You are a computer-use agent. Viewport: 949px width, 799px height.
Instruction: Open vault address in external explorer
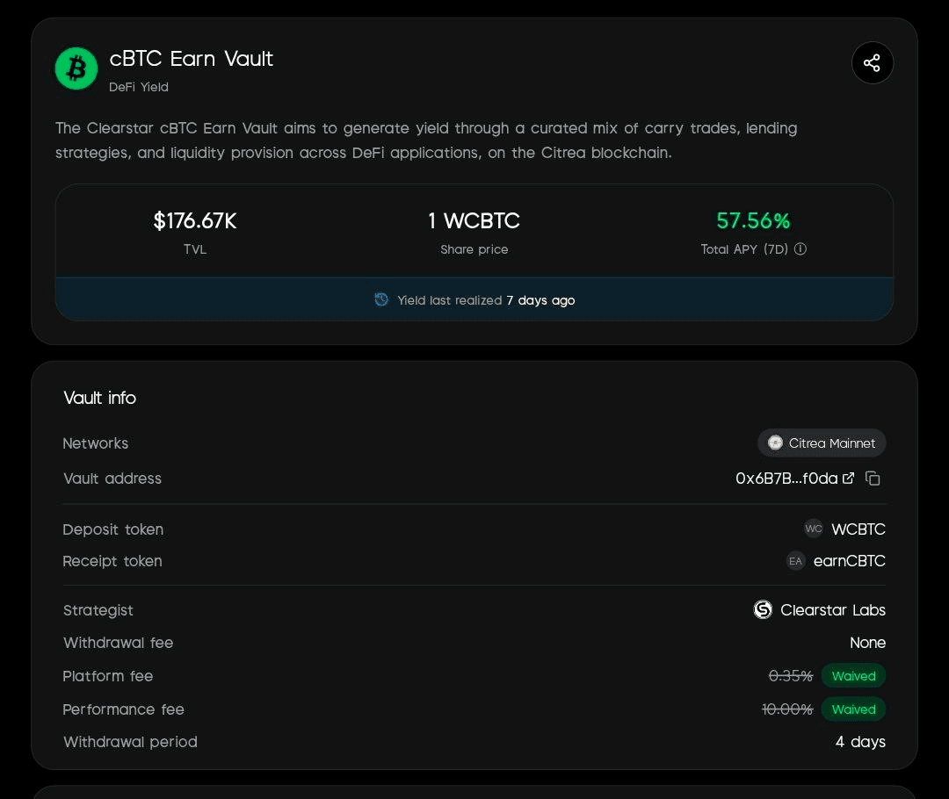pyautogui.click(x=849, y=478)
